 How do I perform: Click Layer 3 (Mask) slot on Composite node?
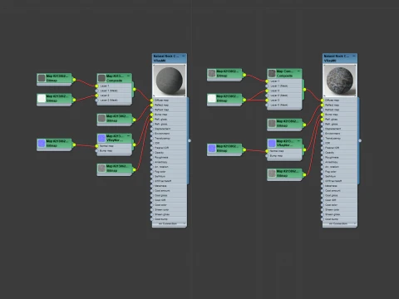click(284, 105)
